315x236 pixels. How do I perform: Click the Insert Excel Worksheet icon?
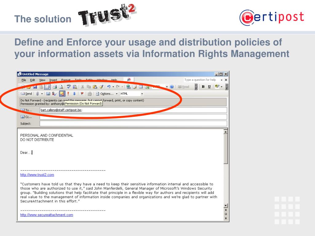147,87
